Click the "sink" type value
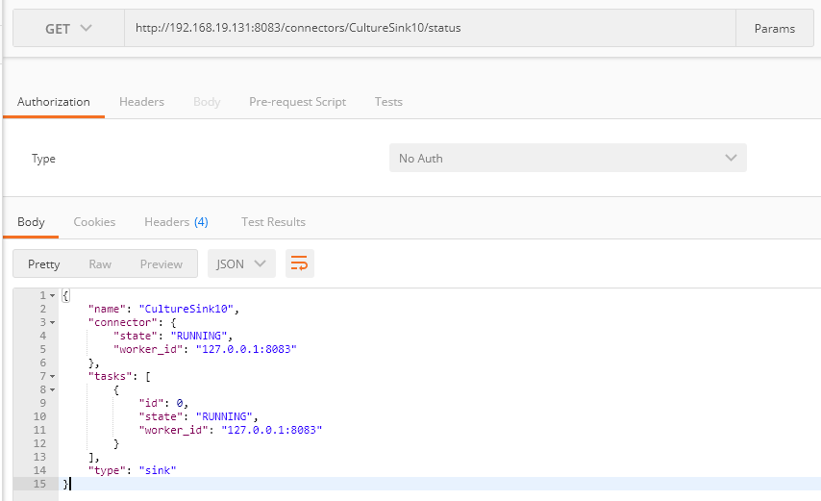This screenshot has width=821, height=501. pos(158,470)
